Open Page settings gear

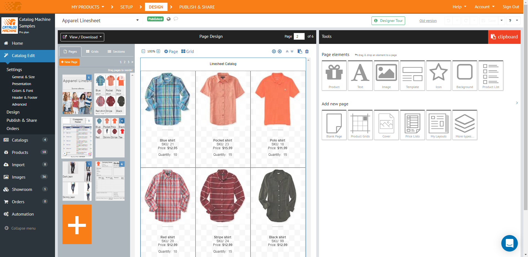point(171,51)
